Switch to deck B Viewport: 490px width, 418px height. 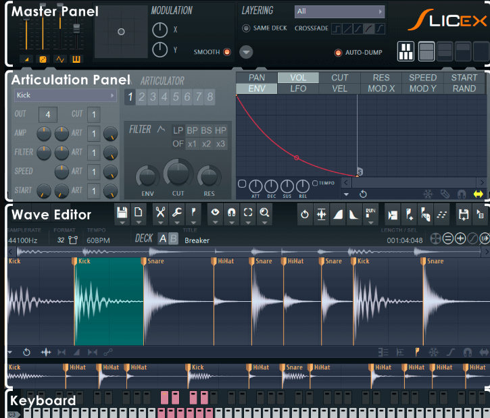(x=173, y=239)
